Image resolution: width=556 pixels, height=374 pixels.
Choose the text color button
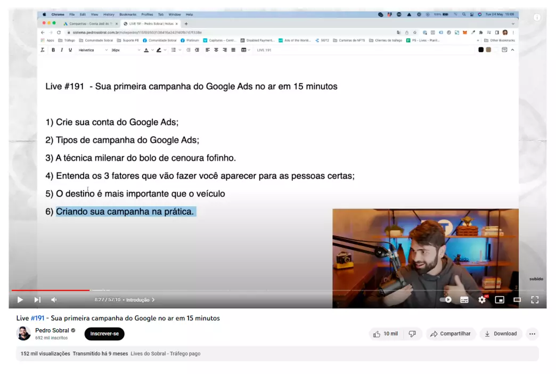(146, 50)
